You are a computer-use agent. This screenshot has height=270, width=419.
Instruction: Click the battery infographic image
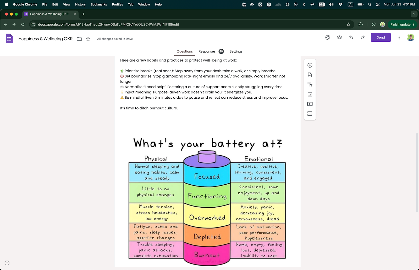207,201
